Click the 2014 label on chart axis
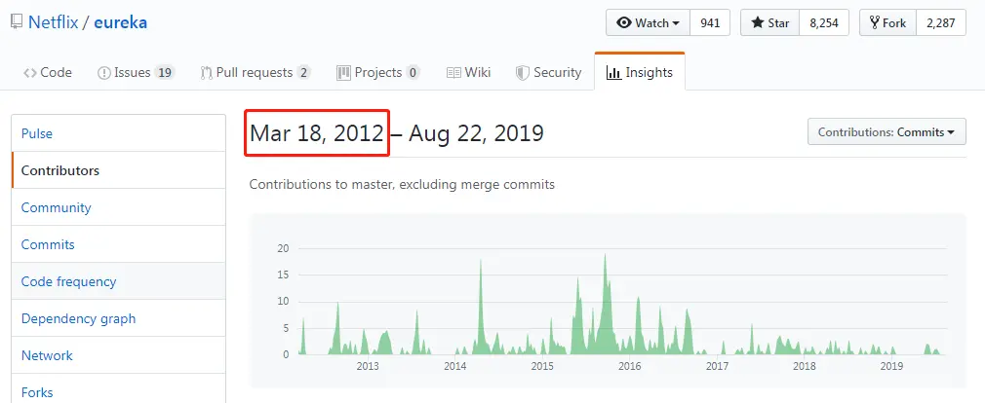The width and height of the screenshot is (985, 403). [454, 366]
